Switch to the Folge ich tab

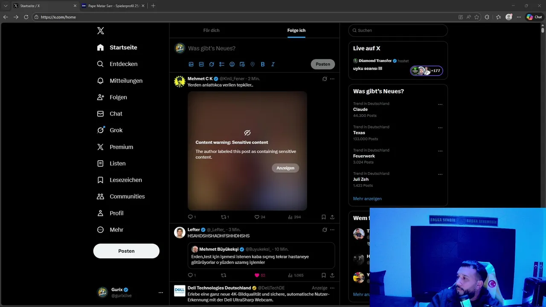coord(296,30)
